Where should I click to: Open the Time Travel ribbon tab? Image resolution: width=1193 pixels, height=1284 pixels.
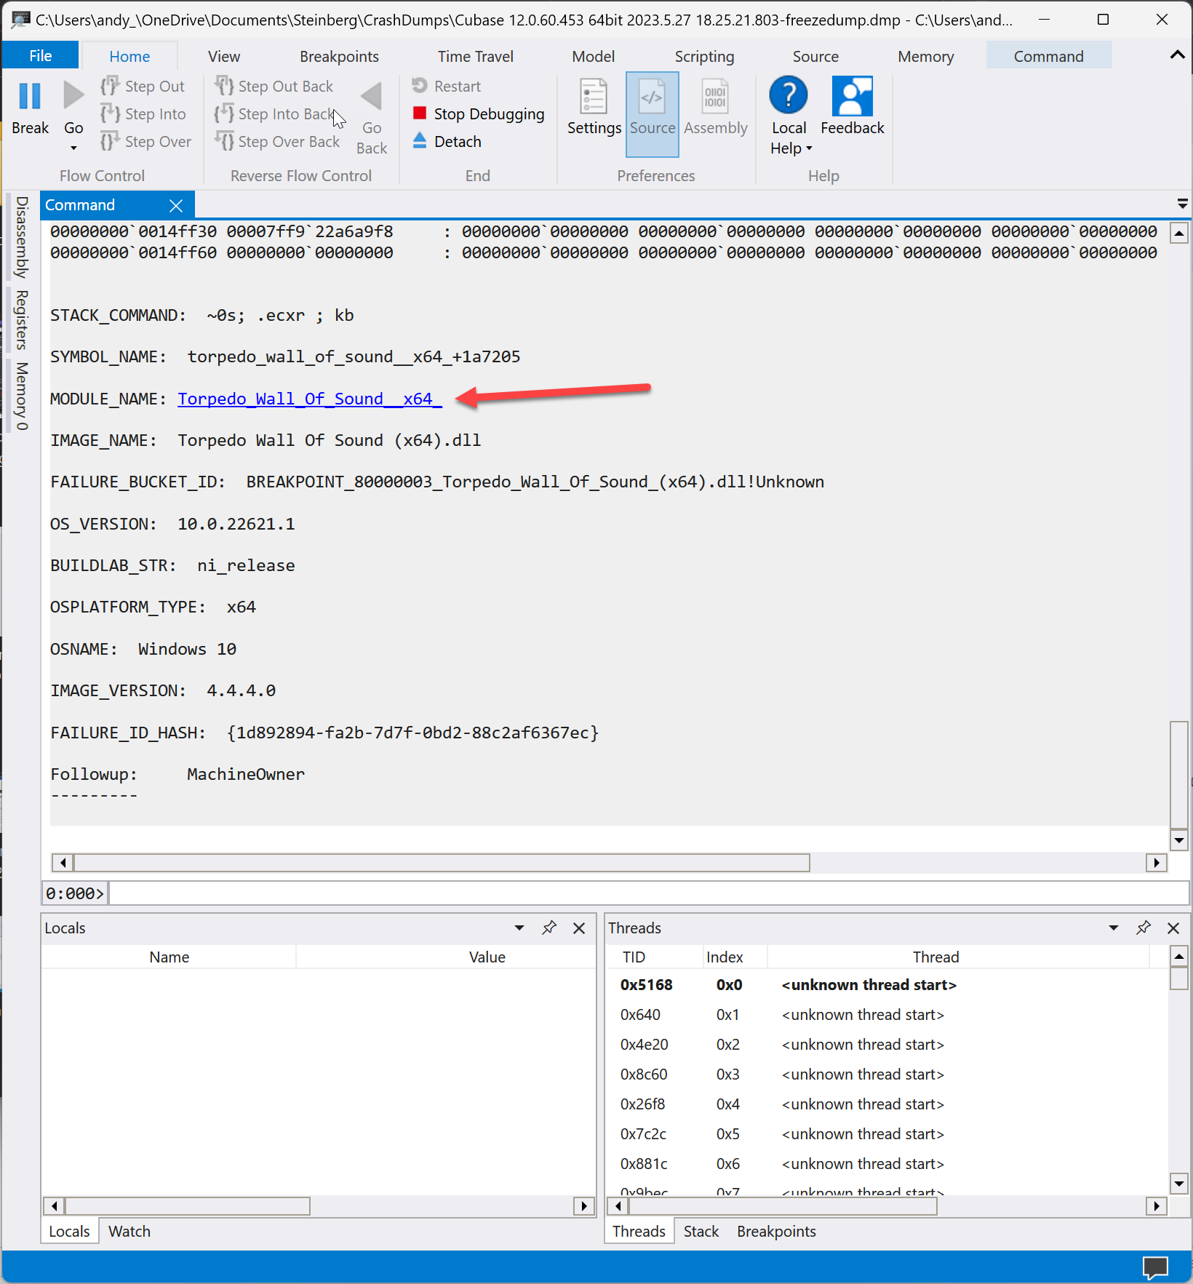click(x=475, y=56)
